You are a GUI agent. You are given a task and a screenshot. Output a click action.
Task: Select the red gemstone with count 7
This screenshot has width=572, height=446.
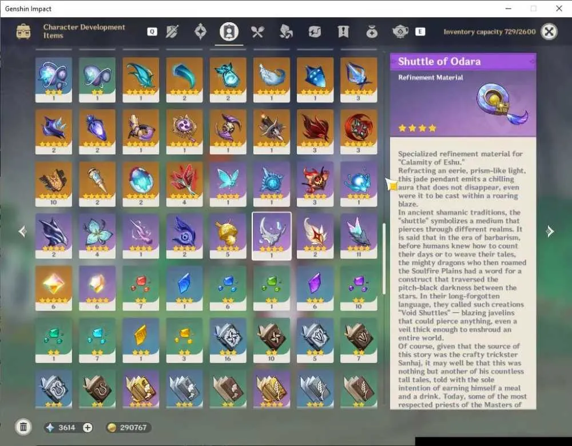[x=141, y=288]
